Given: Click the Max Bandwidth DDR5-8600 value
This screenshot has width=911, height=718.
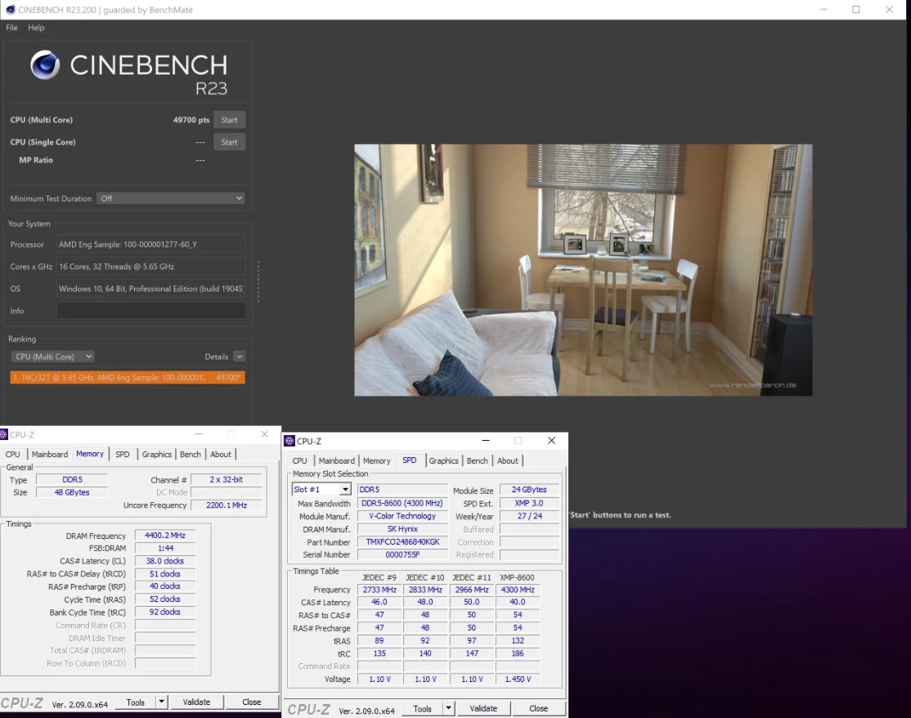Looking at the screenshot, I should 402,504.
